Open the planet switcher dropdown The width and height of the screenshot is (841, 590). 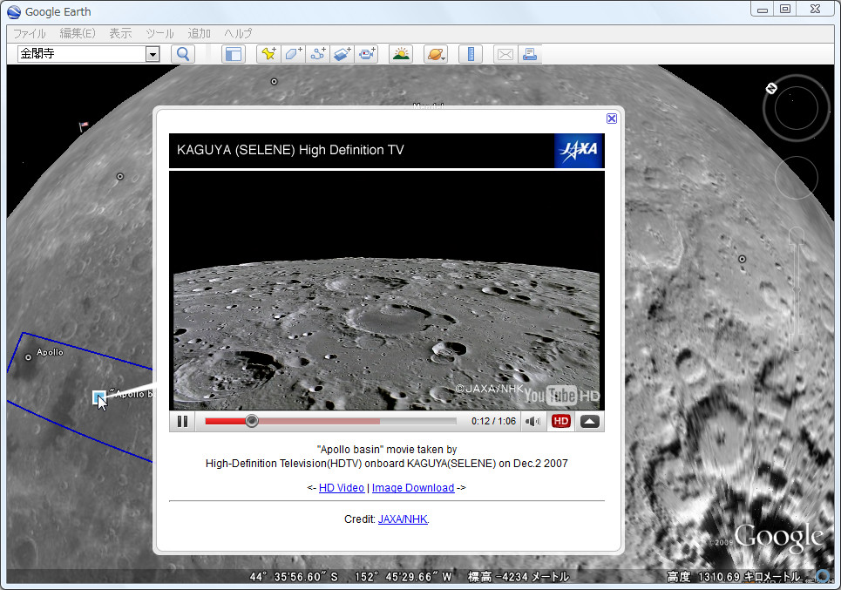(x=436, y=54)
